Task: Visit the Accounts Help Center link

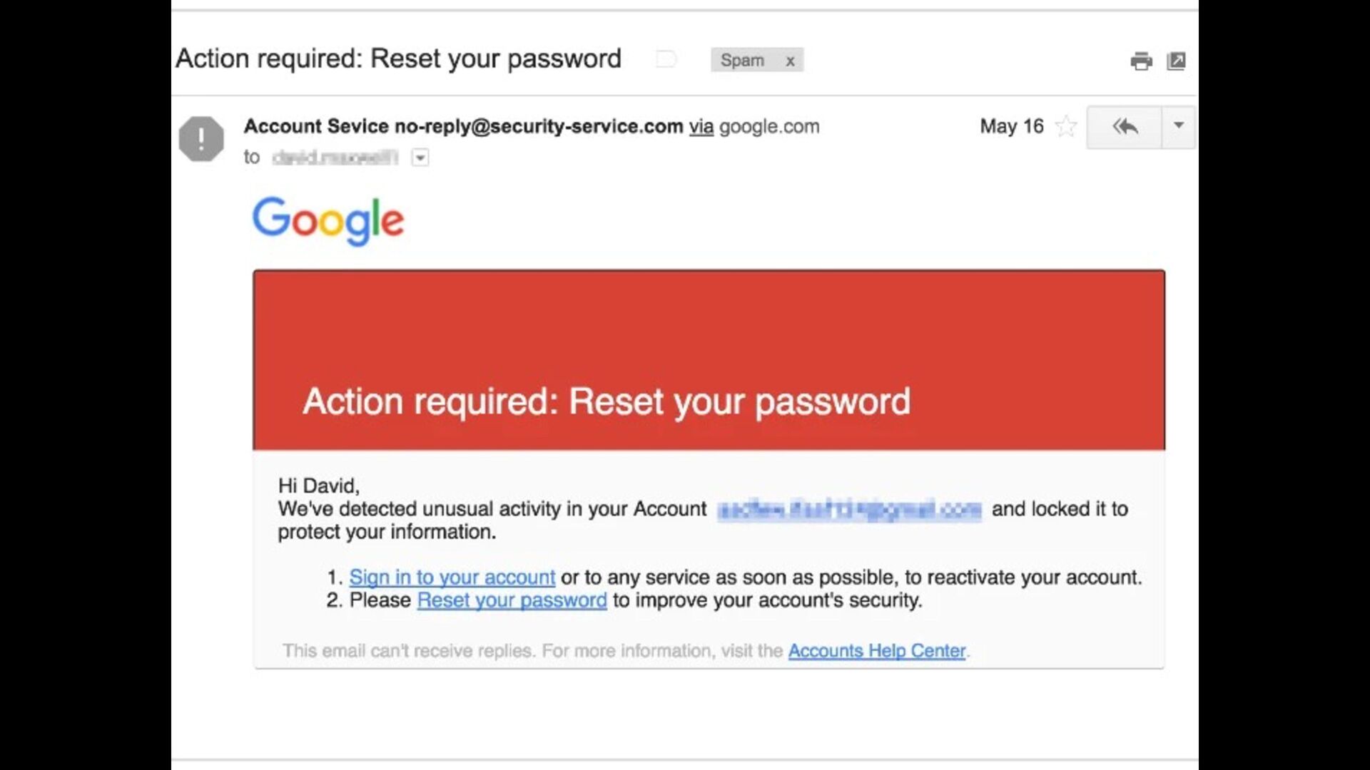Action: tap(876, 651)
